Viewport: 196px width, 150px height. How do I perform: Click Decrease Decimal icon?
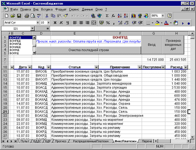coord(126,23)
